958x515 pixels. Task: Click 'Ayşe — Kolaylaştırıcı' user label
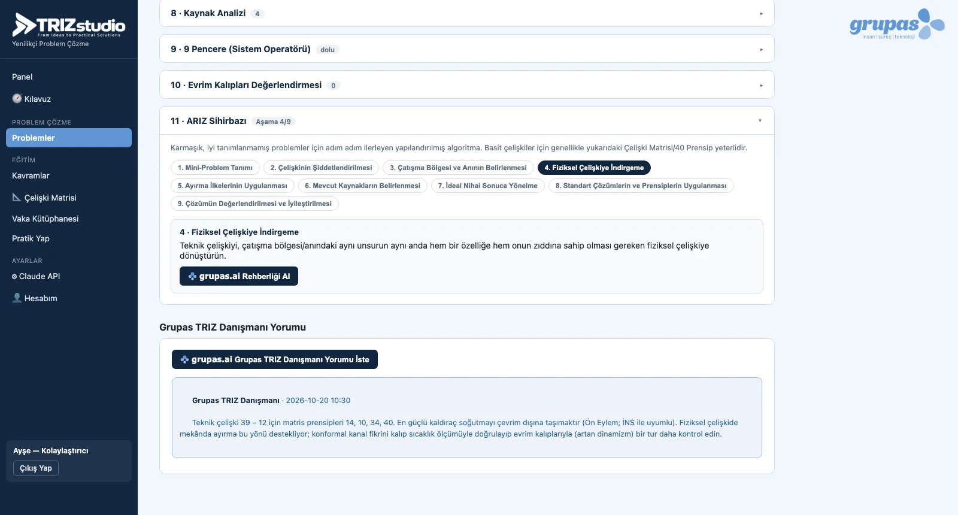pyautogui.click(x=51, y=450)
